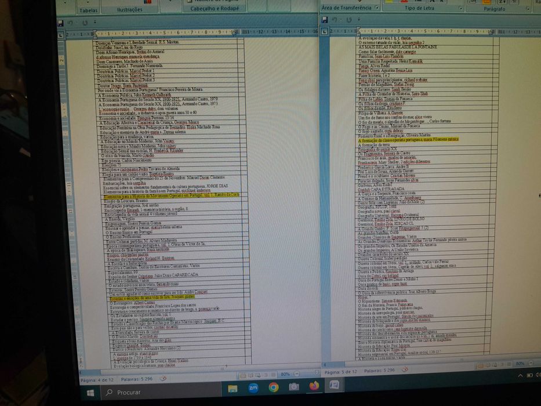Show hidden system tray icons
Viewport: 541px width, 406px height.
520,376
